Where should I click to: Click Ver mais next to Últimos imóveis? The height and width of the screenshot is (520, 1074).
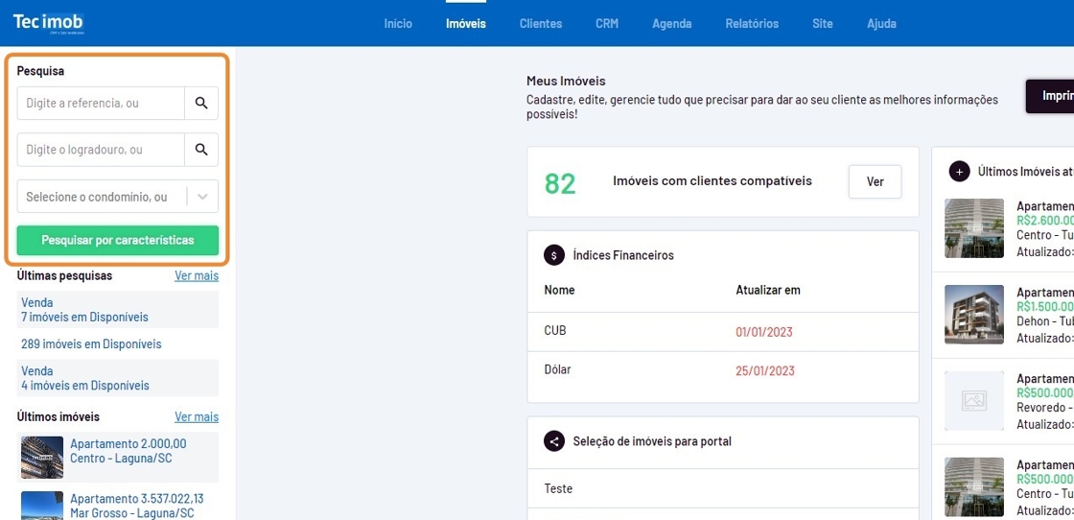coord(197,417)
